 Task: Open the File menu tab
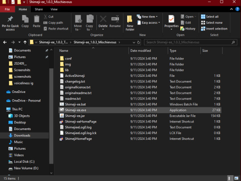[x=8, y=9]
